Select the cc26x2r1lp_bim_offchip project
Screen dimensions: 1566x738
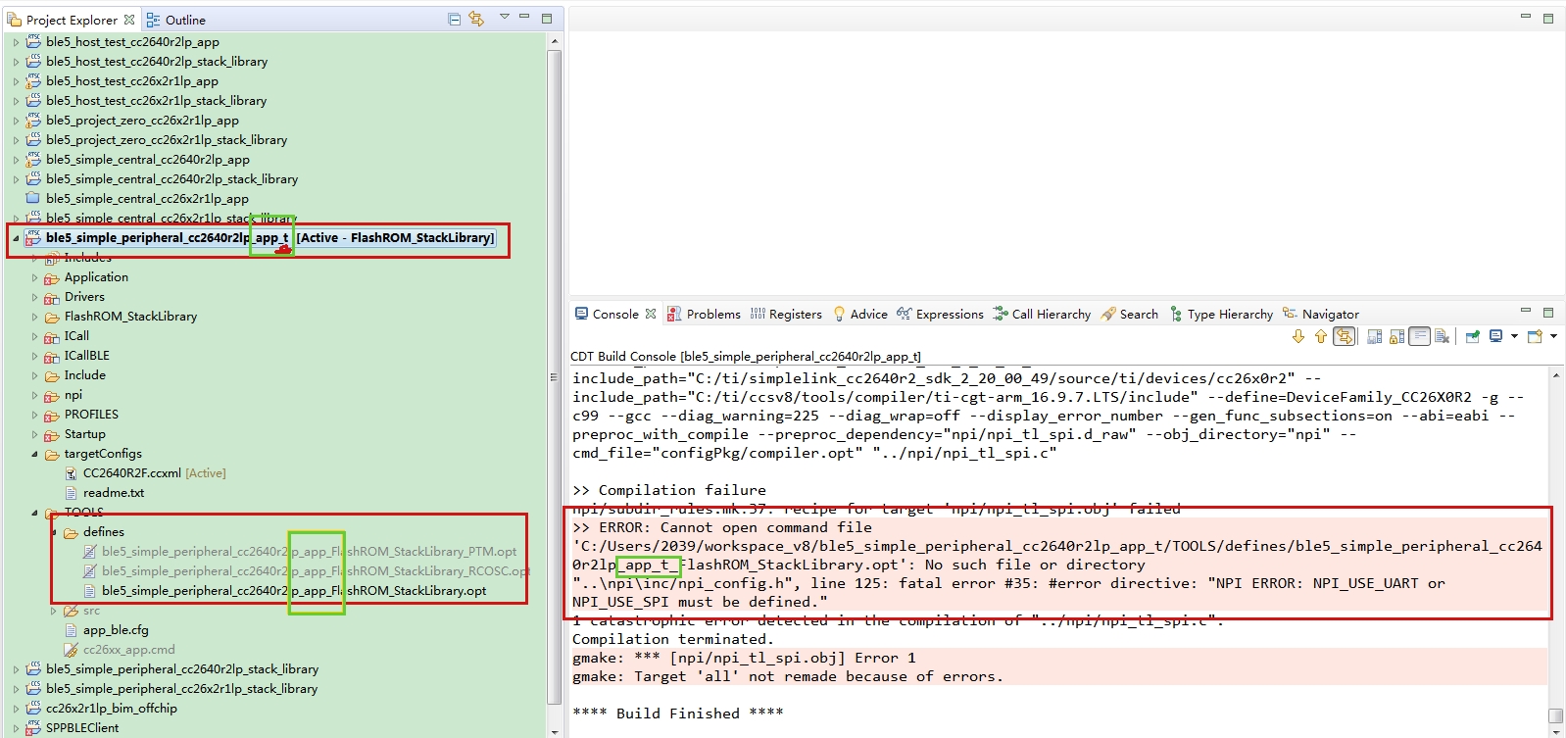coord(102,709)
